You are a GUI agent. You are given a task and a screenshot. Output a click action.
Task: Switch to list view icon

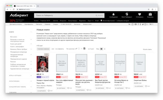(105, 49)
